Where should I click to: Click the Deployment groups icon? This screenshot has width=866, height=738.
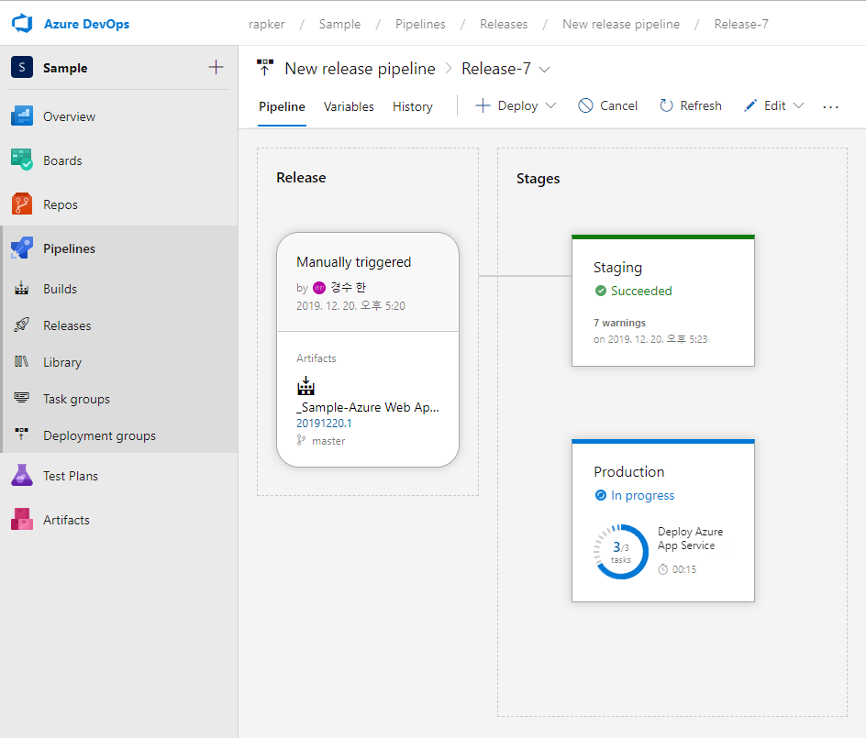click(x=21, y=435)
